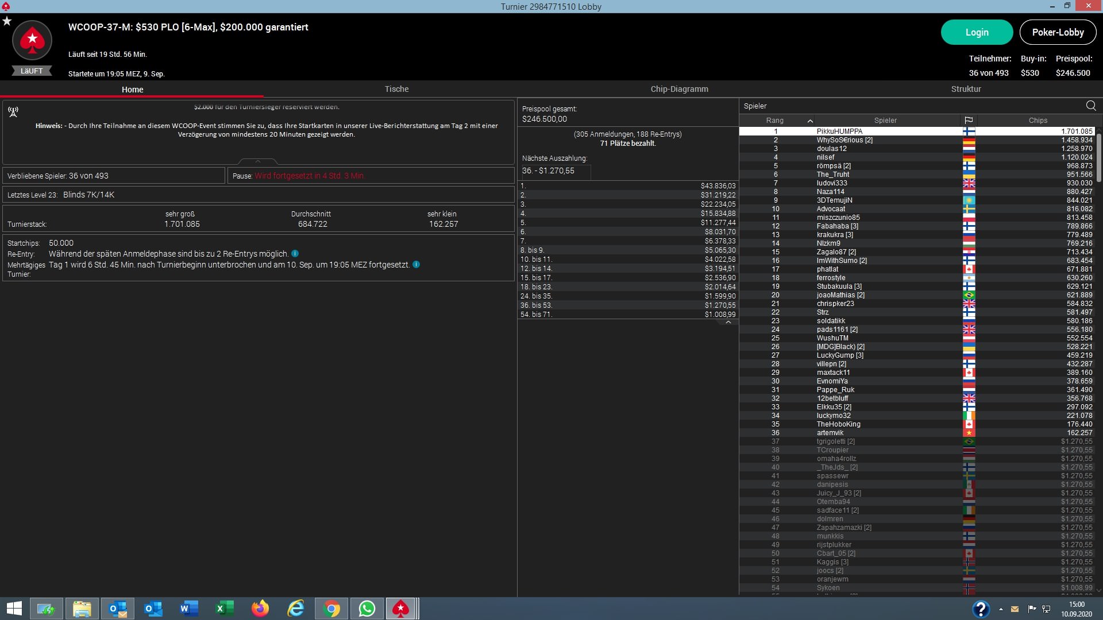The height and width of the screenshot is (620, 1103).
Task: Click the Poker-Lobby button
Action: coord(1058,32)
